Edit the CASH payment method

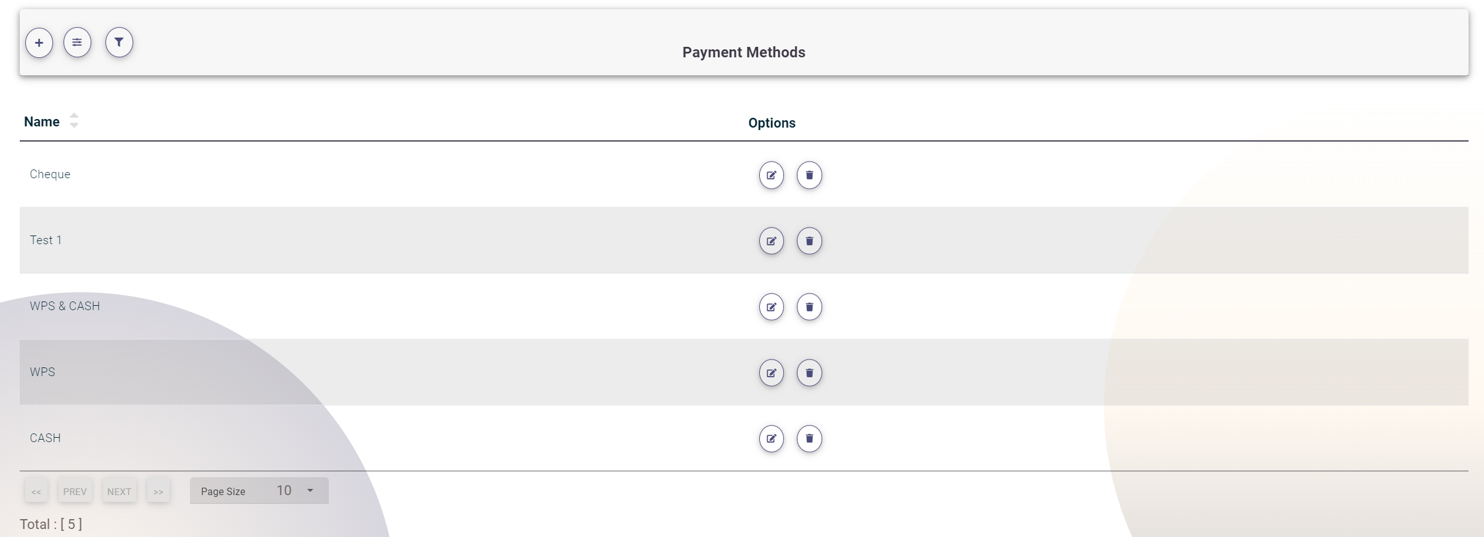[x=771, y=439]
